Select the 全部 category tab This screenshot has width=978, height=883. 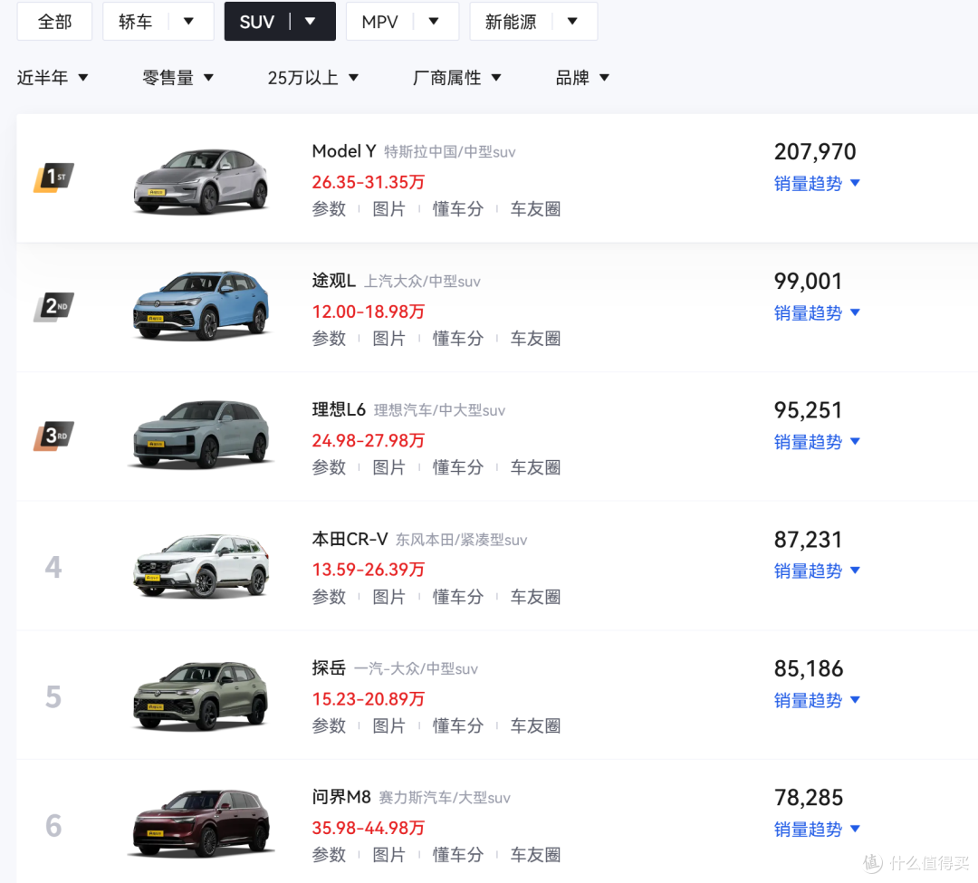(55, 22)
